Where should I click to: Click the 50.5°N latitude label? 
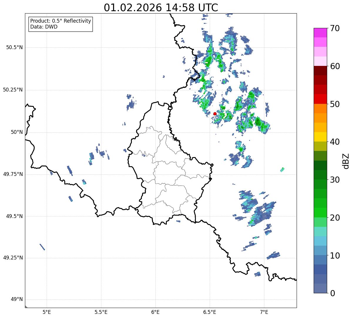click(x=14, y=47)
